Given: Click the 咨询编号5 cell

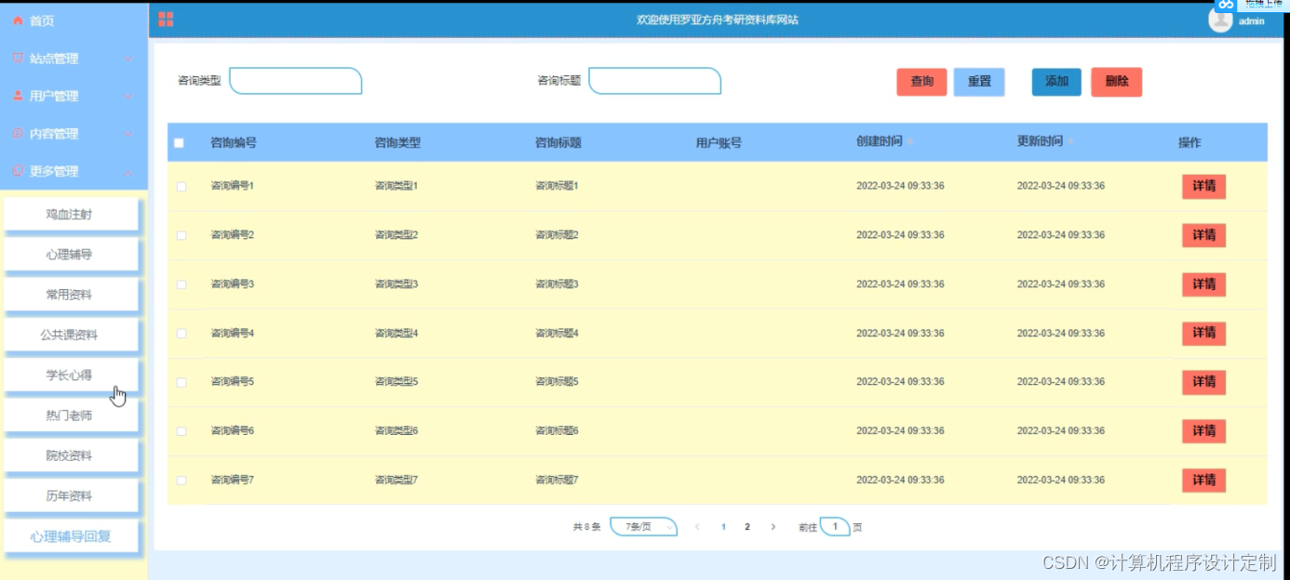Looking at the screenshot, I should coord(233,382).
